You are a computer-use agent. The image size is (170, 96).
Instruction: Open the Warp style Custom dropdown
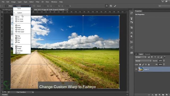[x=22, y=6]
